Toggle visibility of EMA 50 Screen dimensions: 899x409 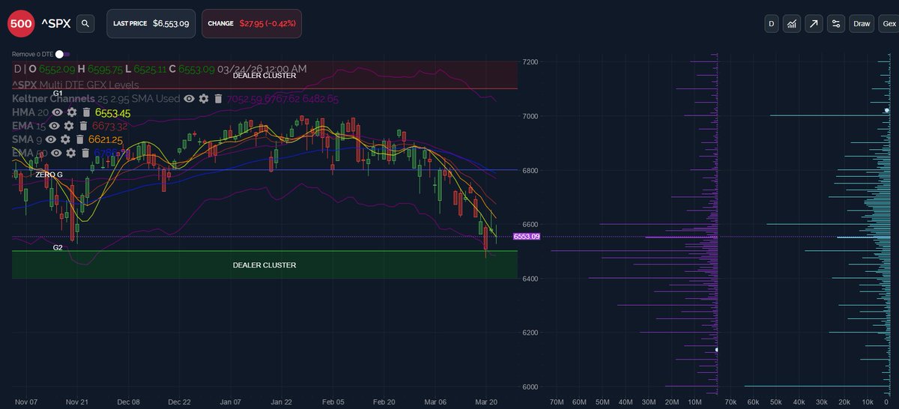tap(56, 153)
